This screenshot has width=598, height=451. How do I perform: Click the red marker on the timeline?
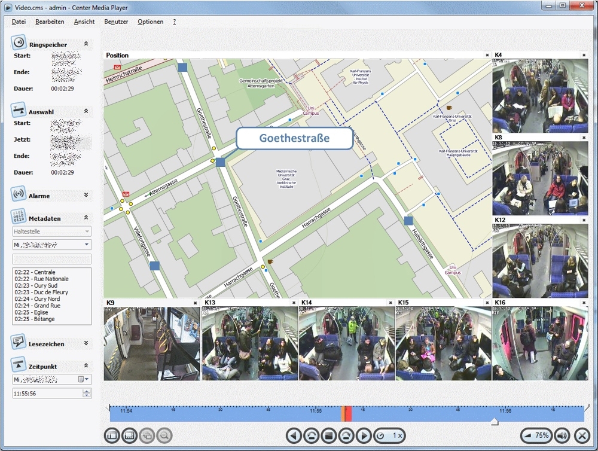346,414
